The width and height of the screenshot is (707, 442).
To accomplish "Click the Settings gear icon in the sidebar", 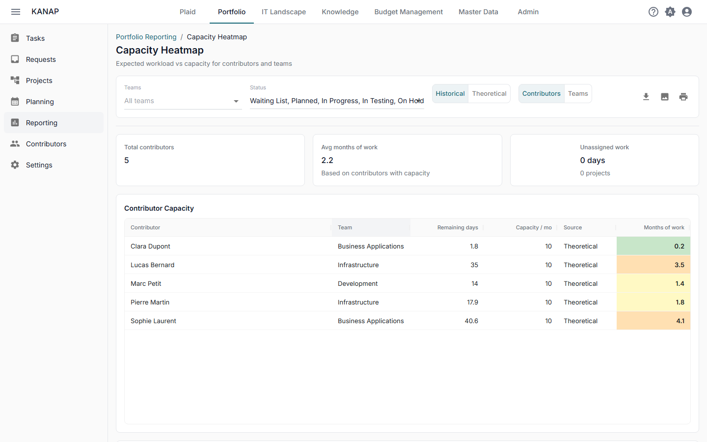I will (15, 165).
